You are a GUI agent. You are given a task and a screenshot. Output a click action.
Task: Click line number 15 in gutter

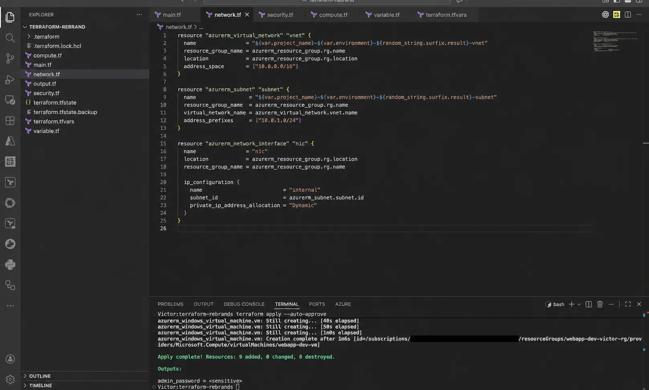click(163, 144)
